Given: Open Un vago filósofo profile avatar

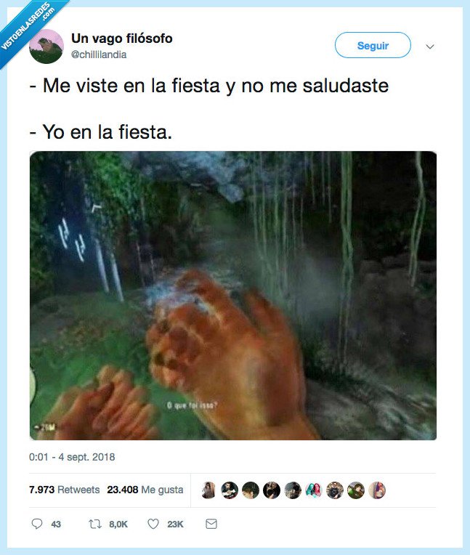Looking at the screenshot, I should (x=46, y=46).
